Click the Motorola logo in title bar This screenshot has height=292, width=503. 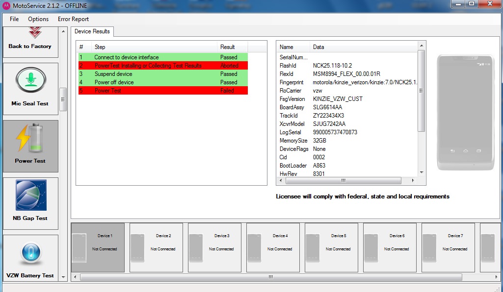coord(6,5)
